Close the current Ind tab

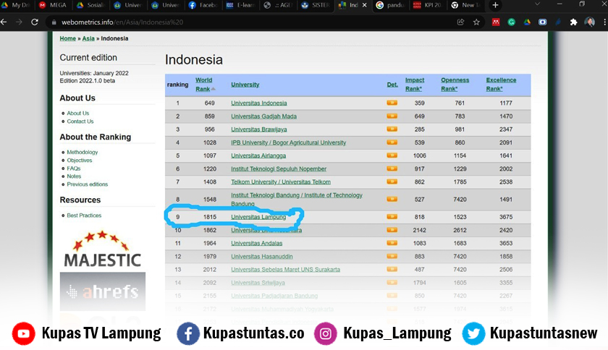point(365,5)
